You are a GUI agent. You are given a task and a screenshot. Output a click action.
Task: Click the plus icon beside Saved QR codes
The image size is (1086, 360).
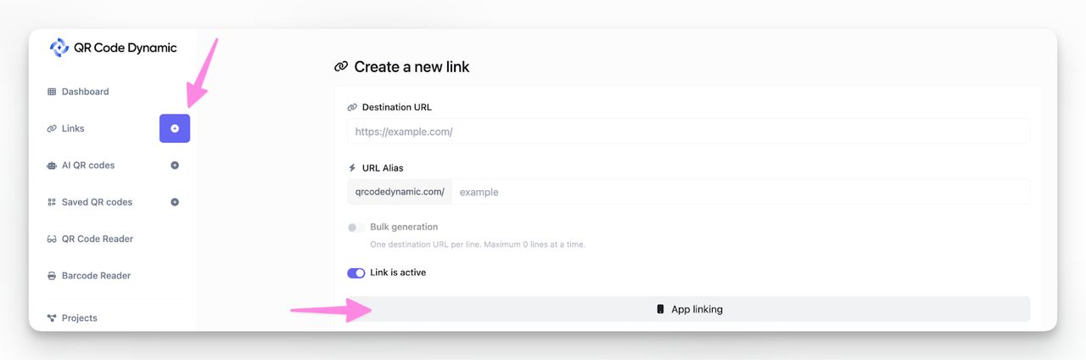click(175, 202)
